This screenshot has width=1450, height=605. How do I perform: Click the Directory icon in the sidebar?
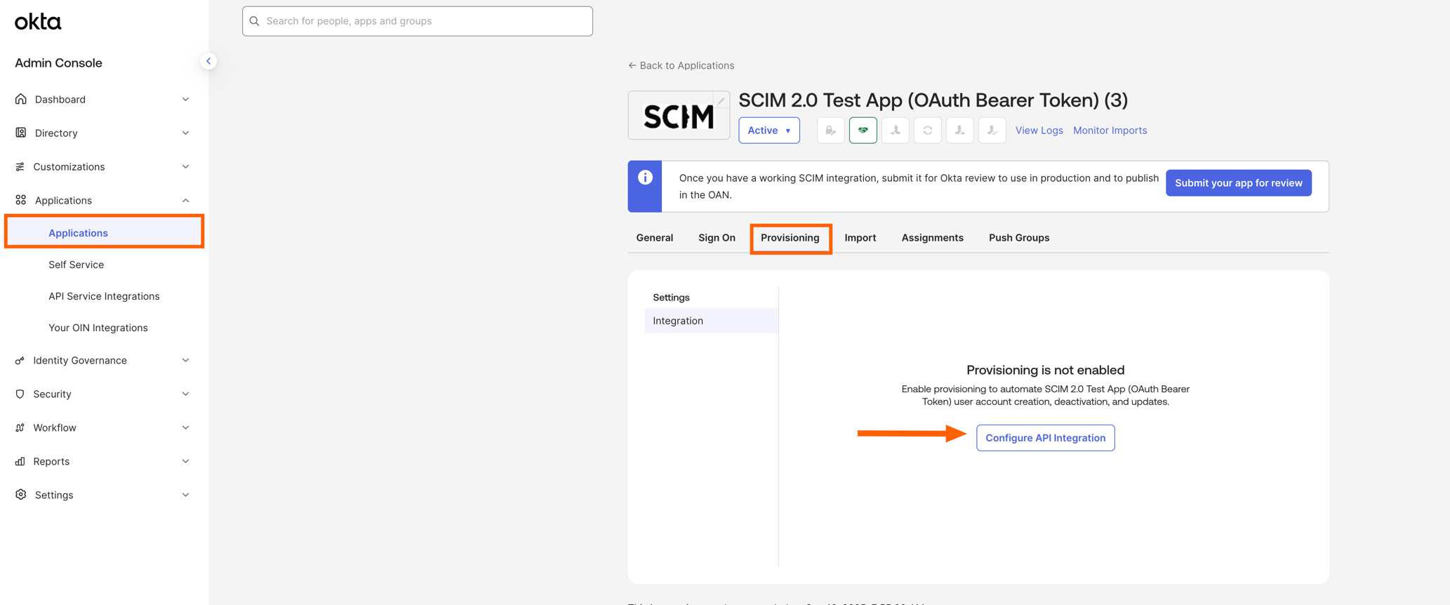[21, 133]
